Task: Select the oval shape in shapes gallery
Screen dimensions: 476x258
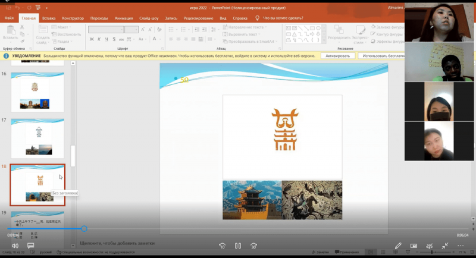Action: 318,28
